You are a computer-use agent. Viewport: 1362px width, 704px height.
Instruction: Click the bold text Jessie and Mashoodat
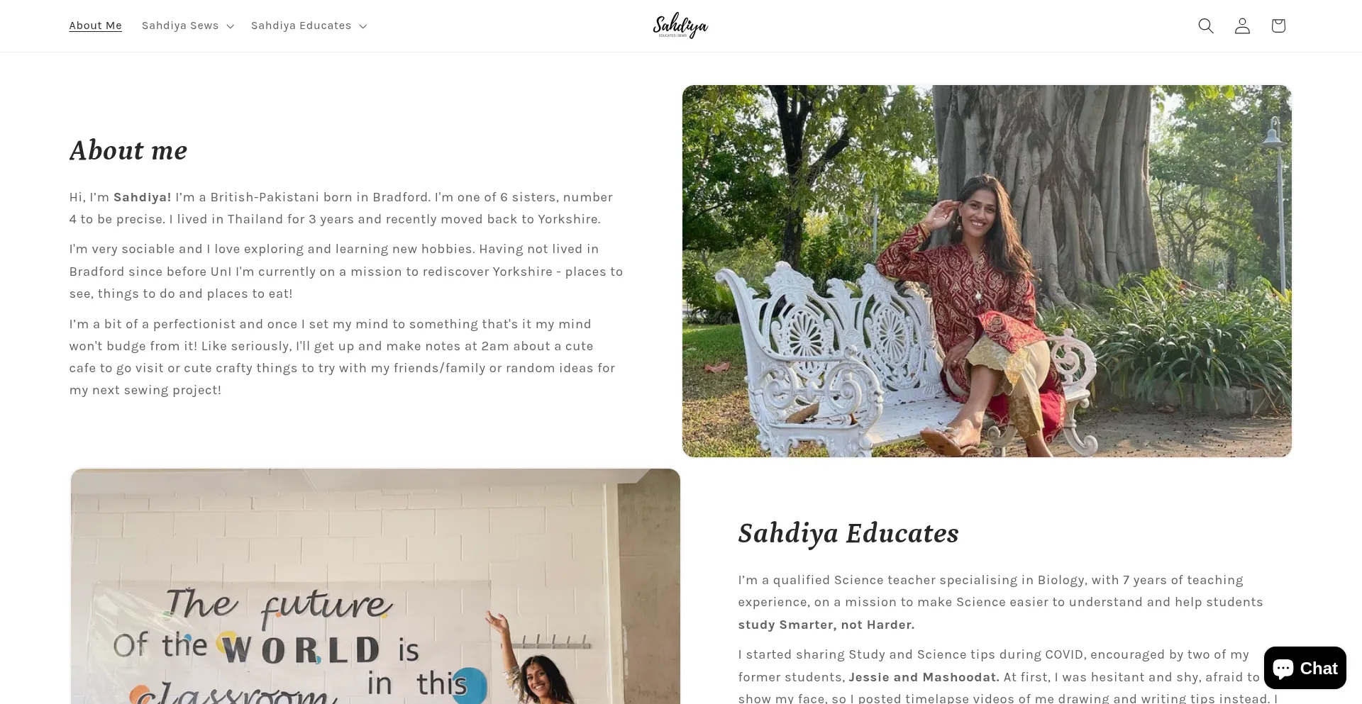click(924, 677)
